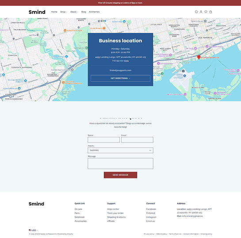Click the CN Tower marker on map

tap(195, 48)
